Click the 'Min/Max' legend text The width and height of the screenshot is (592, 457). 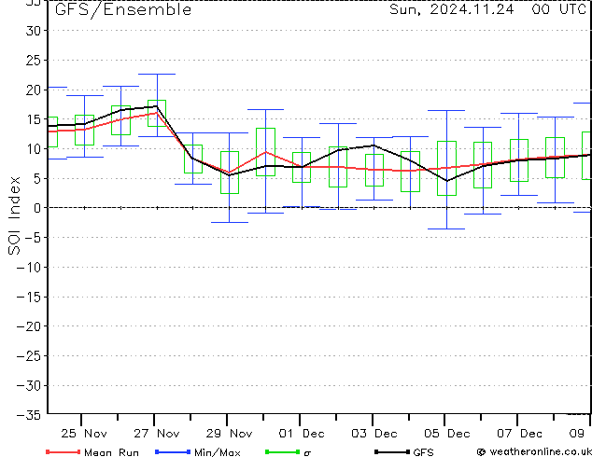pyautogui.click(x=217, y=452)
